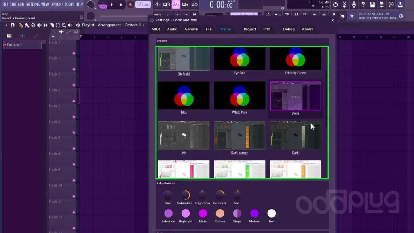Choose the Veela theme preset
This screenshot has height=233, width=414.
tap(296, 99)
